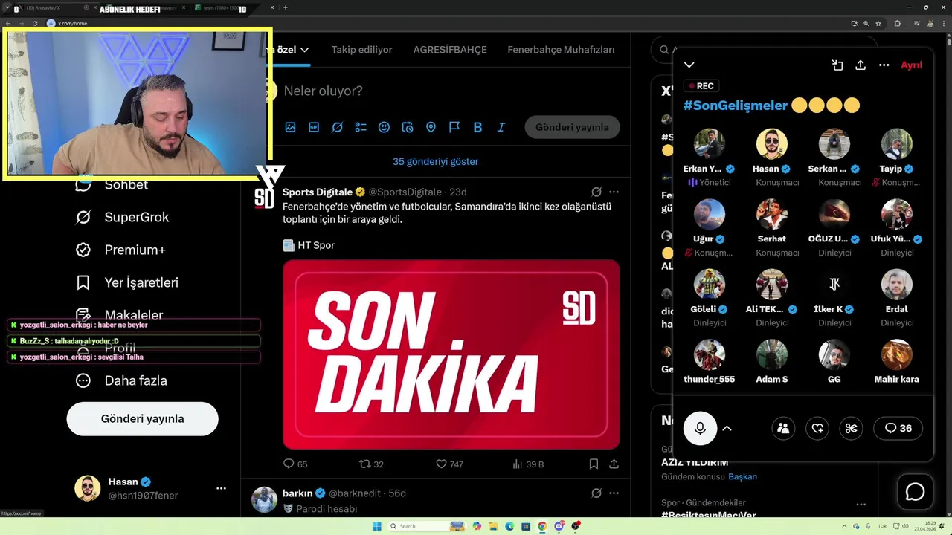Show Space participants list

(x=783, y=428)
